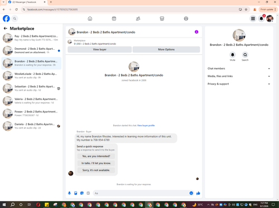Click the Marketplace listing price line
This screenshot has height=208, width=279.
pyautogui.click(x=95, y=44)
